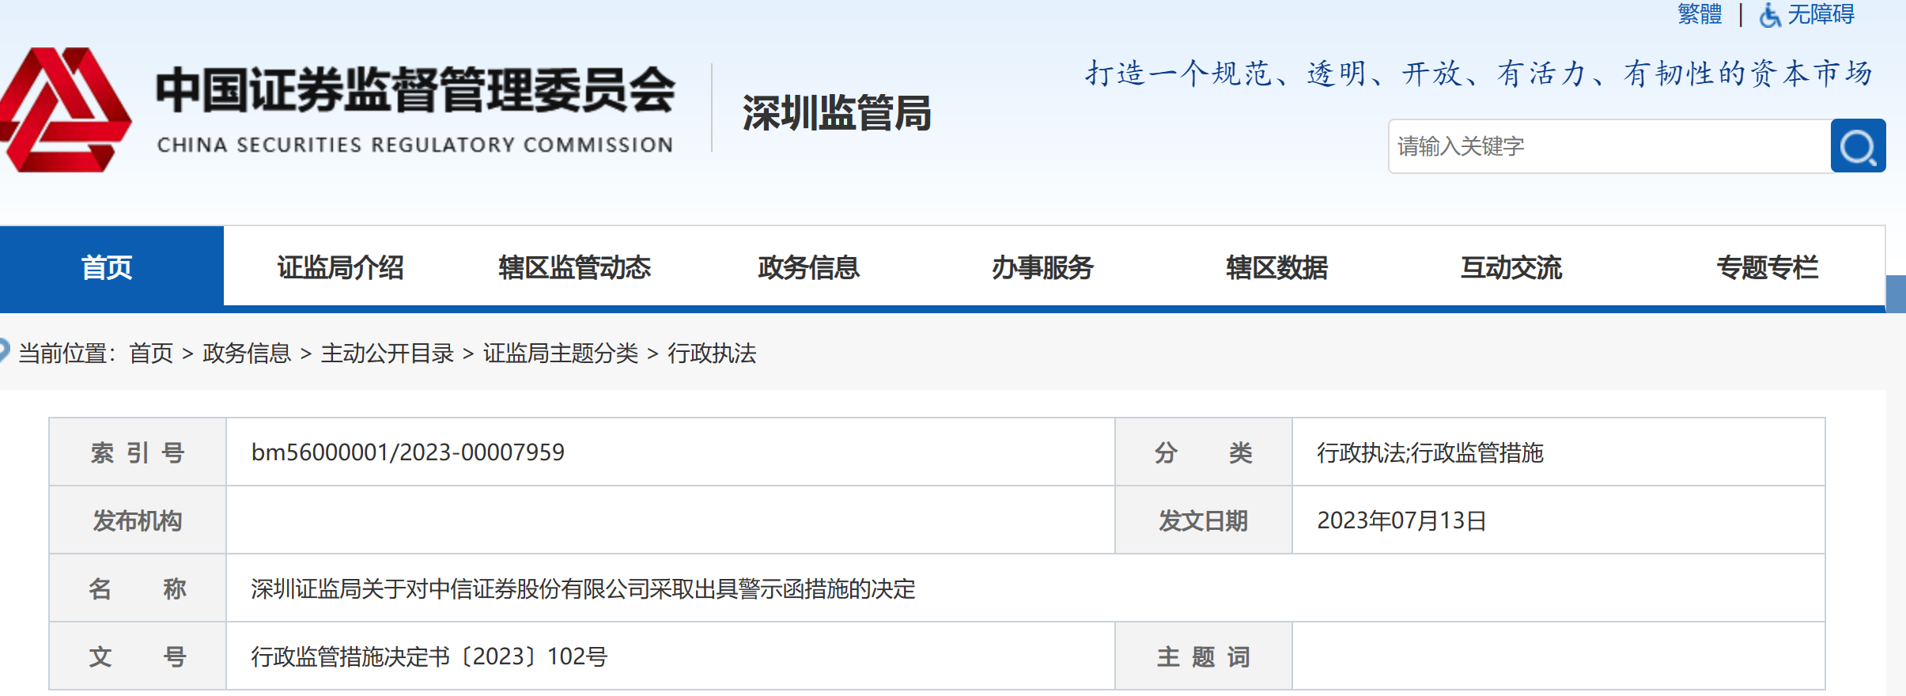
Task: Go to 主动公开目录 in the breadcrumb
Action: 388,353
